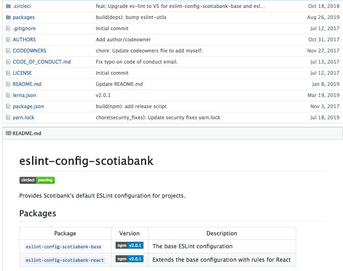The height and width of the screenshot is (271, 343).
Task: Open commit 'Add author/codeowner'
Action: [x=123, y=39]
